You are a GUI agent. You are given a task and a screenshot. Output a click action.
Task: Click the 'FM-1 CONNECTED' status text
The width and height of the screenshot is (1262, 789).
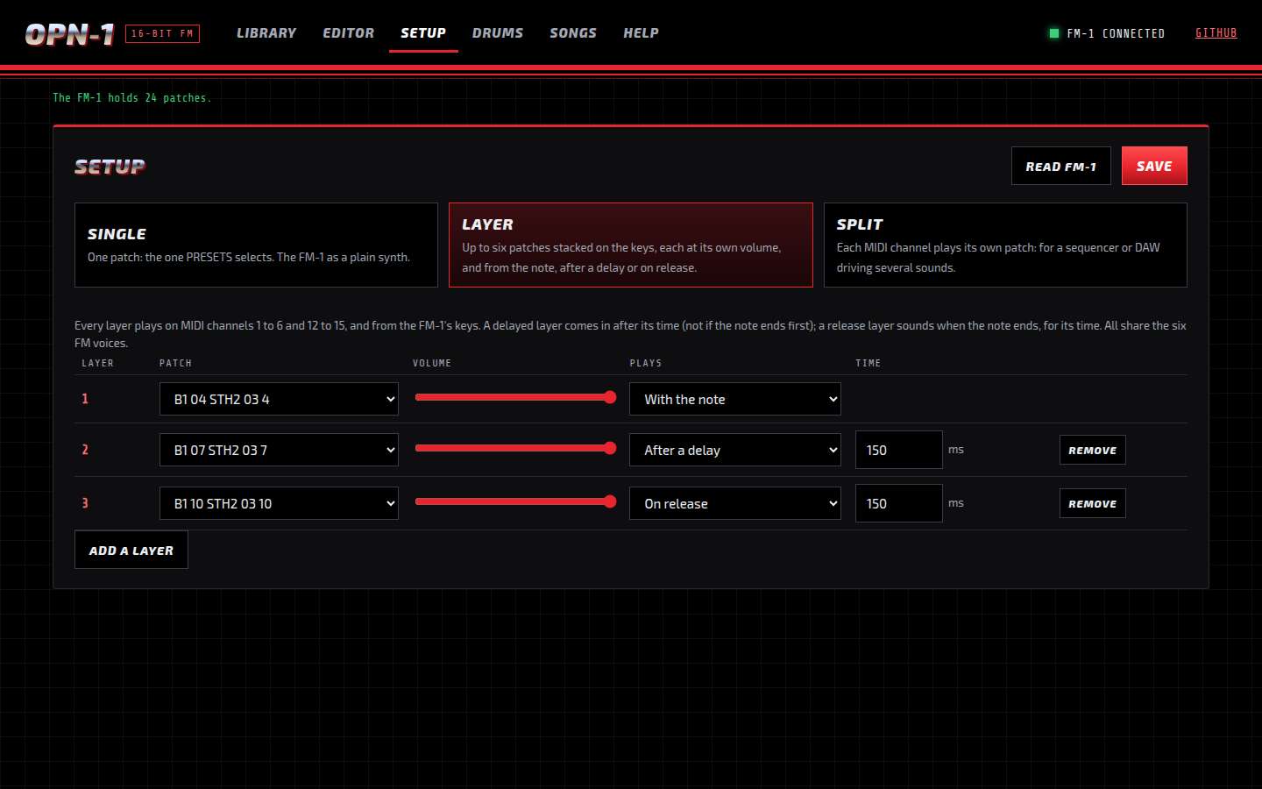pyautogui.click(x=1116, y=33)
